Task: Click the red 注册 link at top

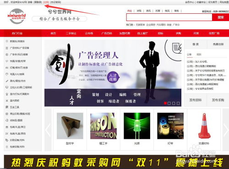Action: point(46,2)
